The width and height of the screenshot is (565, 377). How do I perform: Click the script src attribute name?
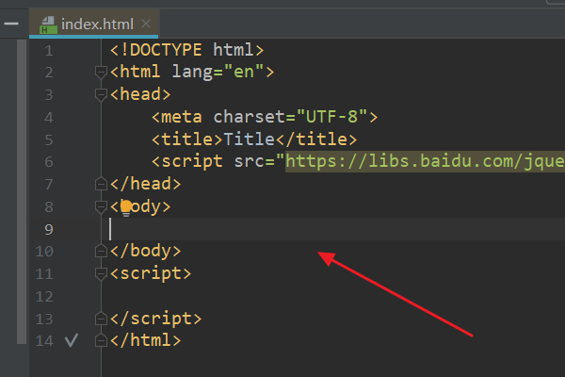(249, 161)
